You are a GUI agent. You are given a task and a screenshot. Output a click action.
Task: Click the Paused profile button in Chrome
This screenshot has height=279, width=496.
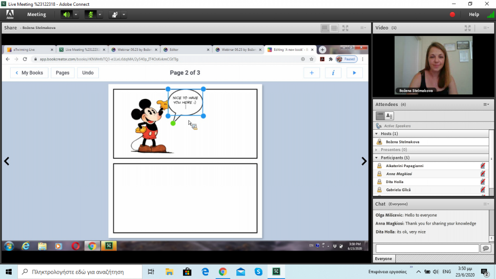click(x=347, y=59)
